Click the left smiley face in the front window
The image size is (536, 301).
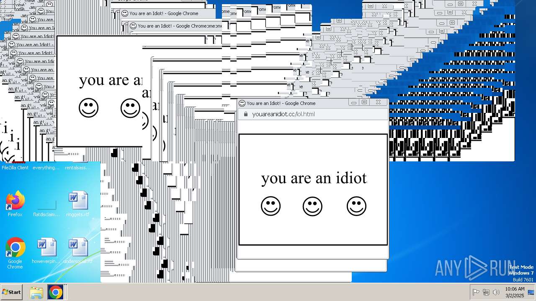pyautogui.click(x=271, y=206)
